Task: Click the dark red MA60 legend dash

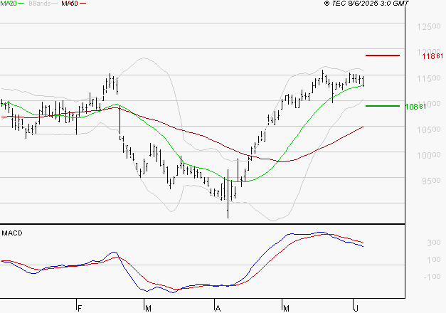Action: (83, 4)
